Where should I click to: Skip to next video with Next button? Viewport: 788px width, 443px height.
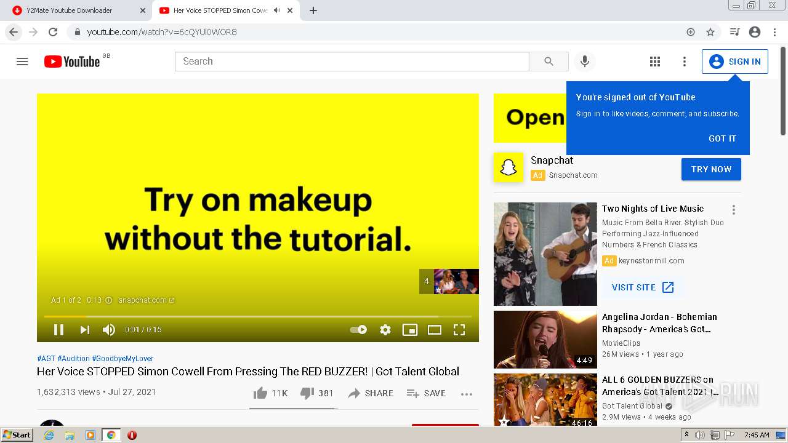coord(84,330)
